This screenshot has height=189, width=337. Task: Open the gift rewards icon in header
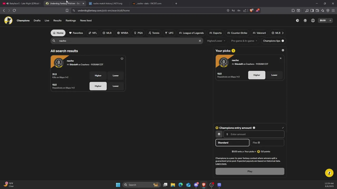[x=305, y=20]
